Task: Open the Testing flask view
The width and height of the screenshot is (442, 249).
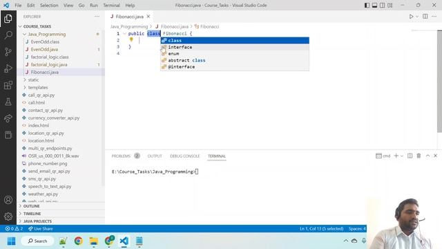Action: point(8,102)
